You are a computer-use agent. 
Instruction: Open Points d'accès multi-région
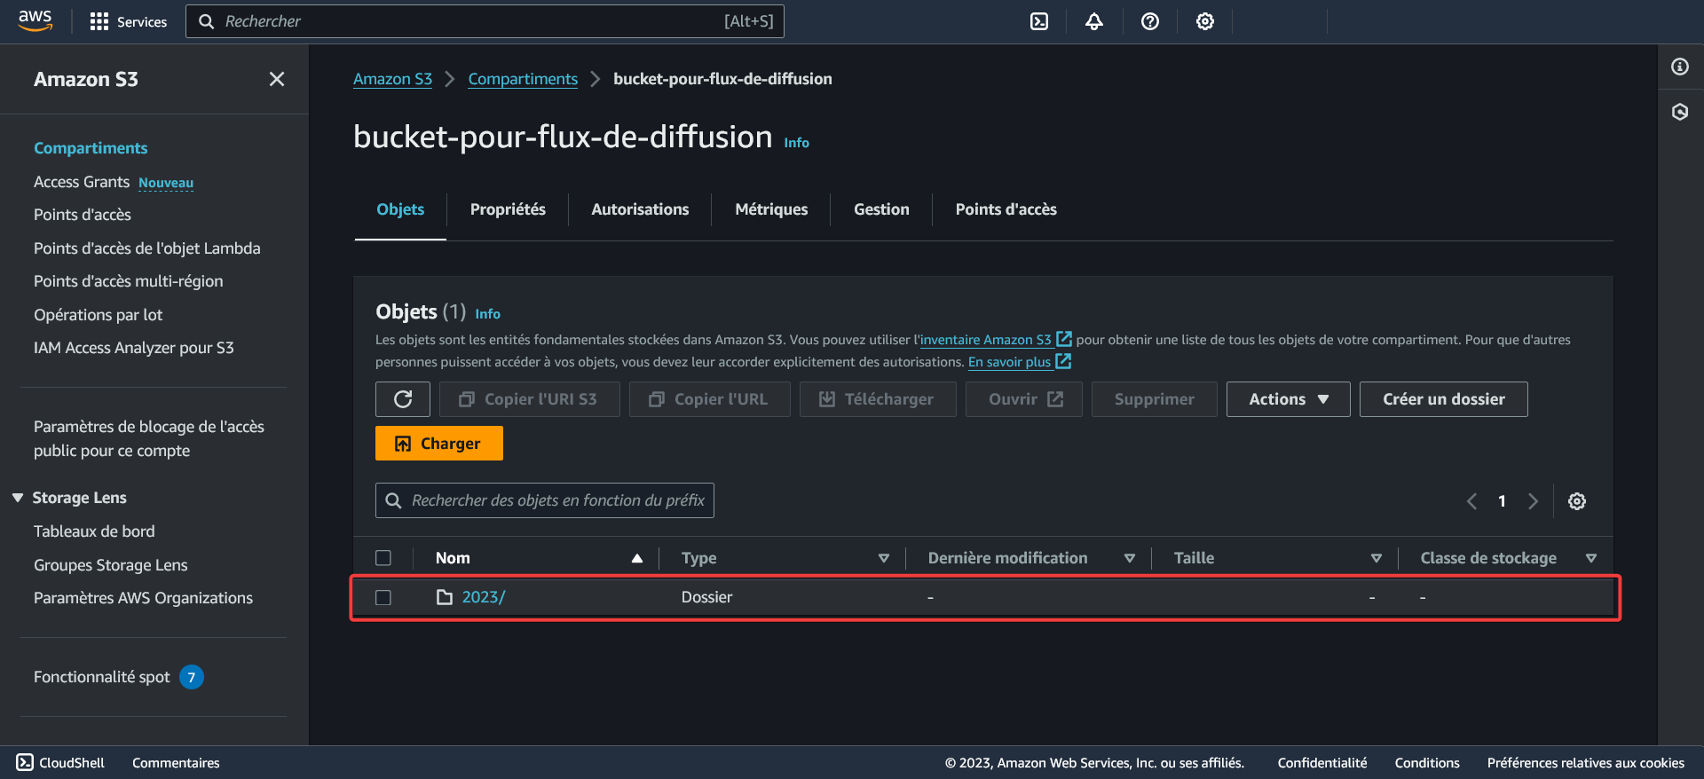[x=129, y=281]
